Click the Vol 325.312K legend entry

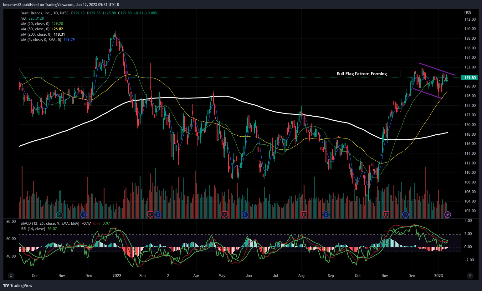point(32,18)
